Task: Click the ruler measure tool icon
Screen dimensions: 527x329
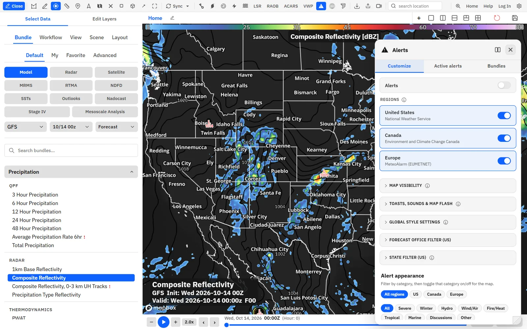Action: point(67,6)
